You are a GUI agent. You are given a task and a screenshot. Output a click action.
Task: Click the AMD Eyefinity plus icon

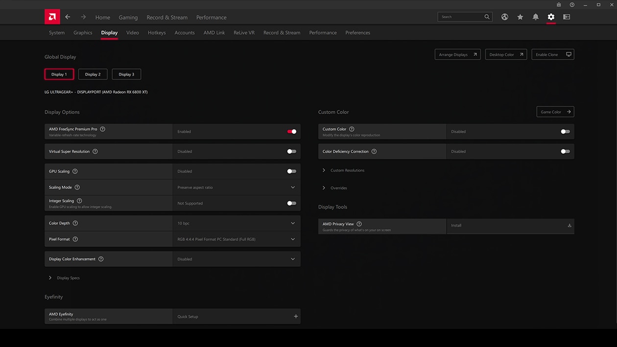[296, 316]
